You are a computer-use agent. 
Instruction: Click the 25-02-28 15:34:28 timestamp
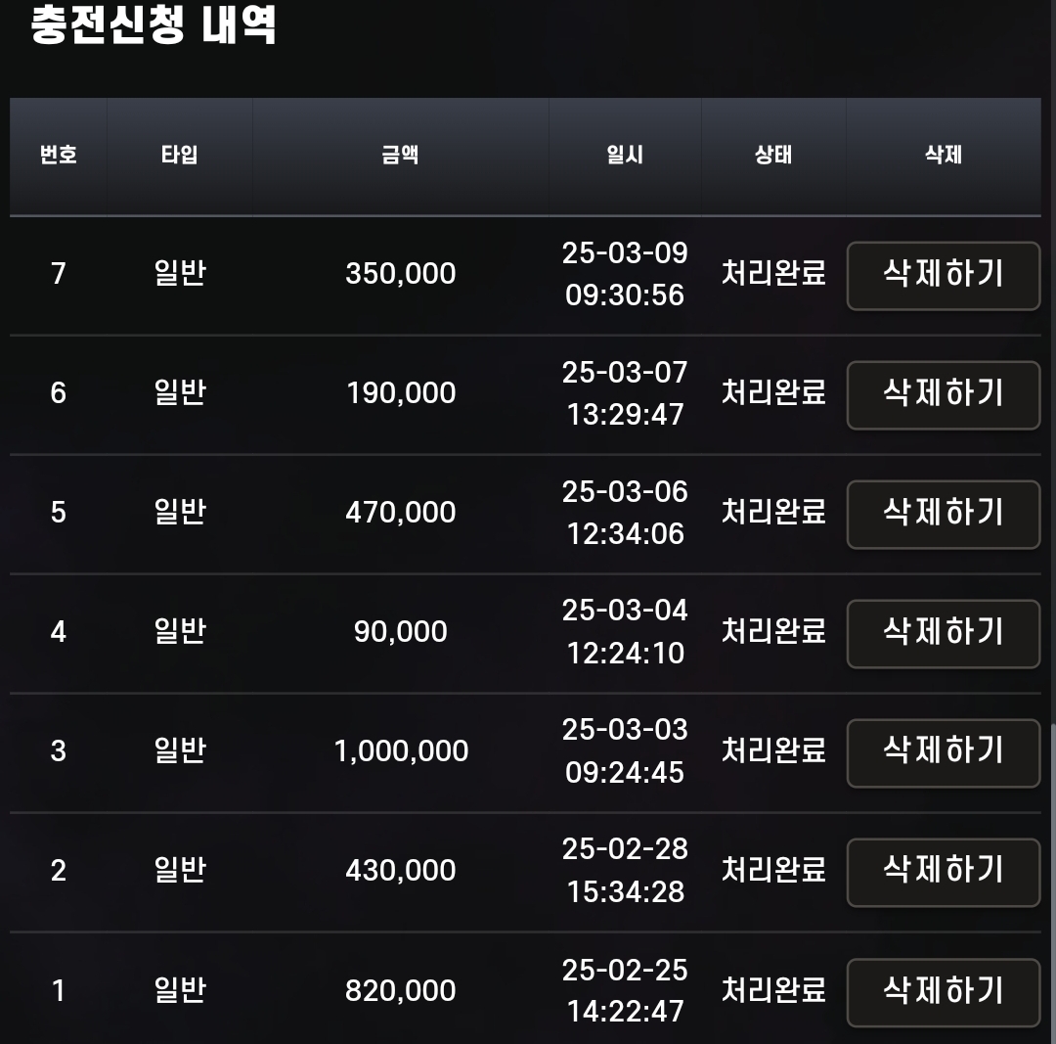[625, 870]
